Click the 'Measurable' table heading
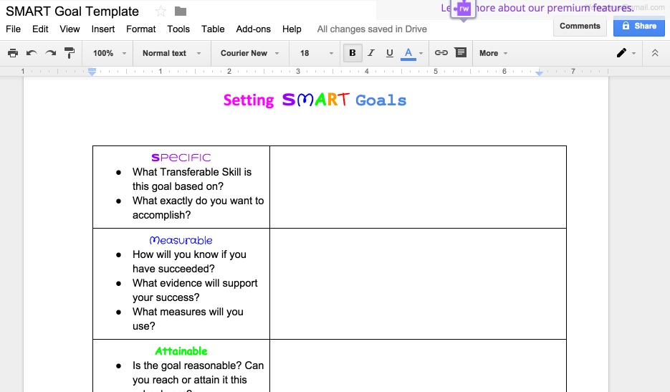This screenshot has height=392, width=670. coord(181,240)
